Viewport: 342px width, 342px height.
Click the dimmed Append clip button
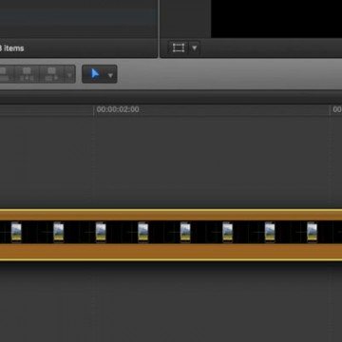(x=52, y=74)
